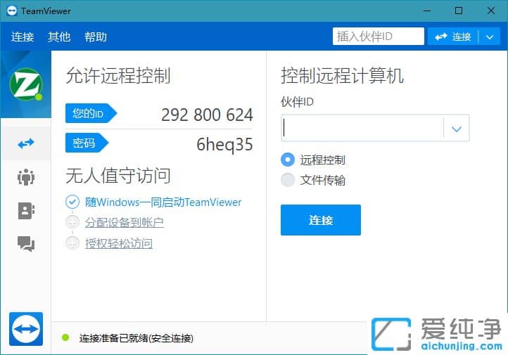Click the plus icon beside 授权轻松访问
This screenshot has height=355, width=508.
tap(72, 243)
